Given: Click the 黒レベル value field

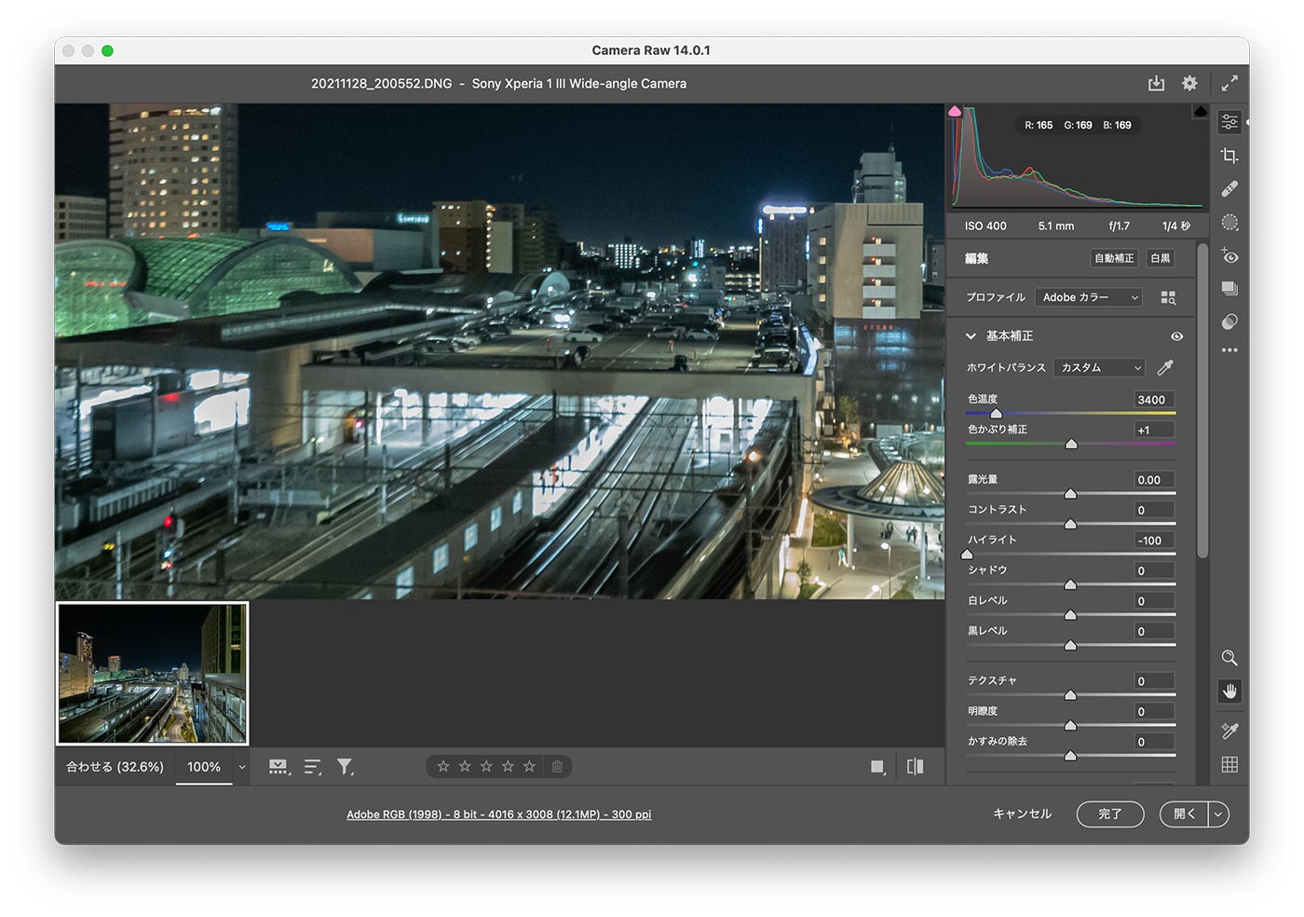Looking at the screenshot, I should coord(1154,631).
